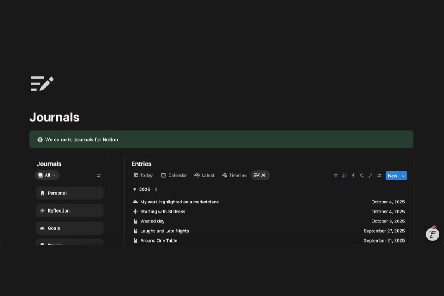The image size is (444, 296).
Task: Open the All journals view dropdown
Action: (x=47, y=175)
